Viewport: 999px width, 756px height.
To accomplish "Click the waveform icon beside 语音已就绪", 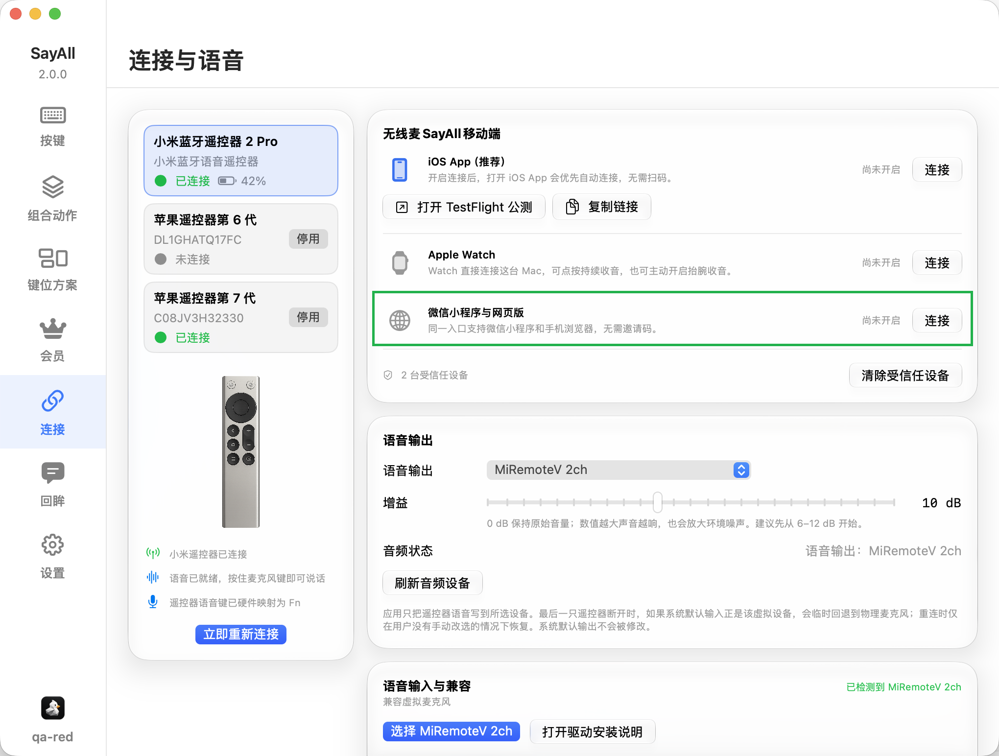I will tap(153, 577).
